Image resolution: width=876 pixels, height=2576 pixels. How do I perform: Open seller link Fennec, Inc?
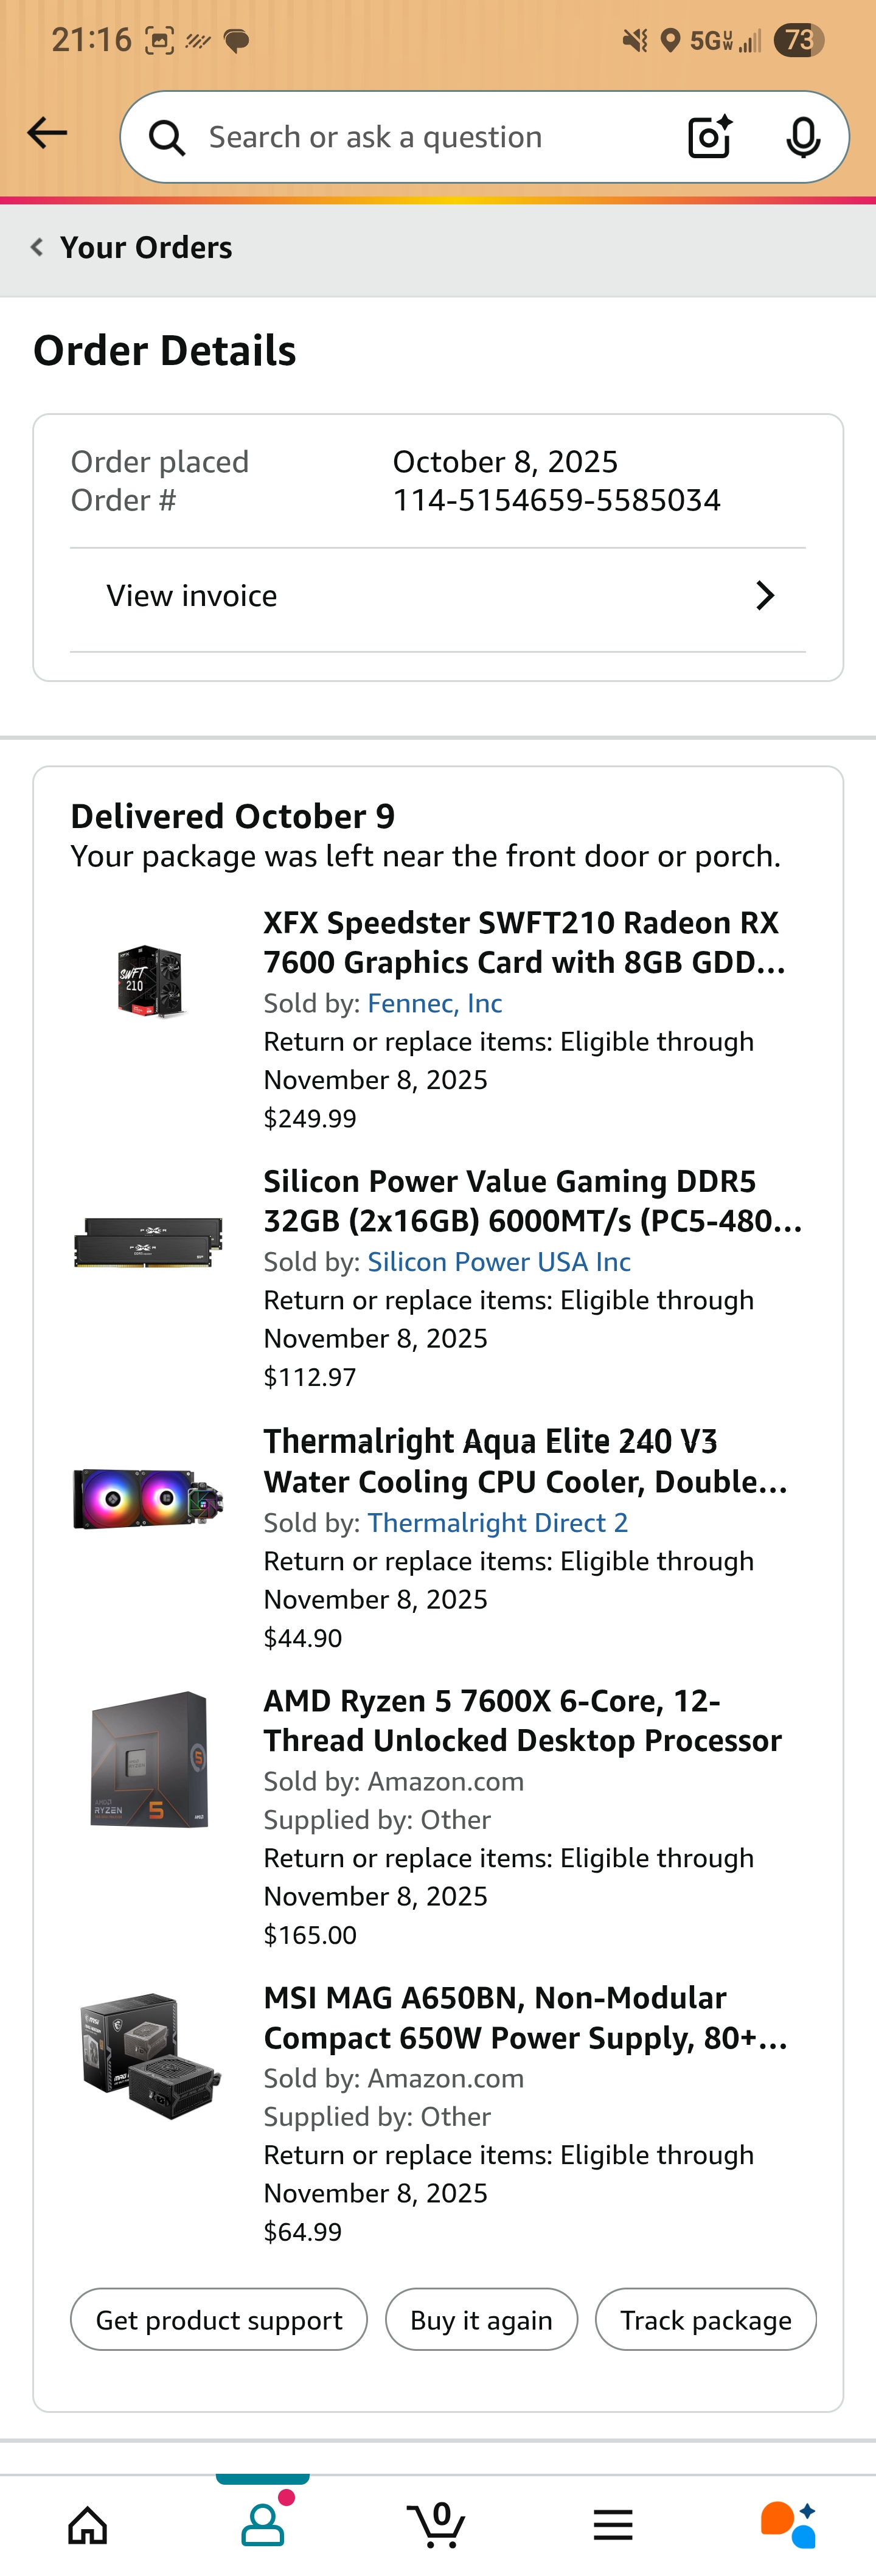pyautogui.click(x=434, y=1003)
